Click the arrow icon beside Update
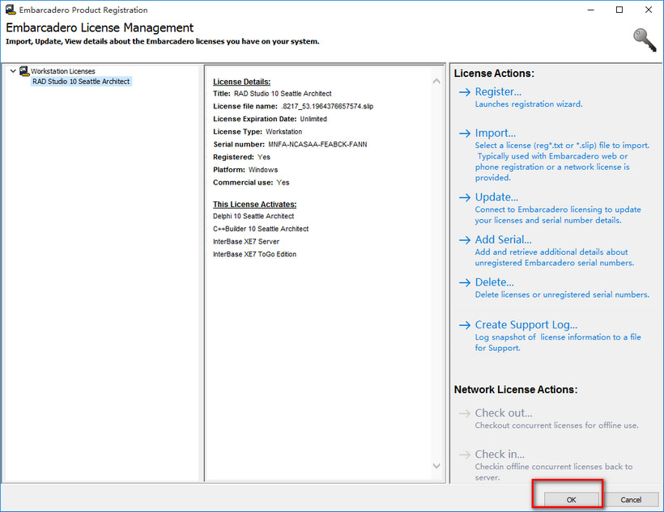The image size is (664, 512). pos(464,197)
